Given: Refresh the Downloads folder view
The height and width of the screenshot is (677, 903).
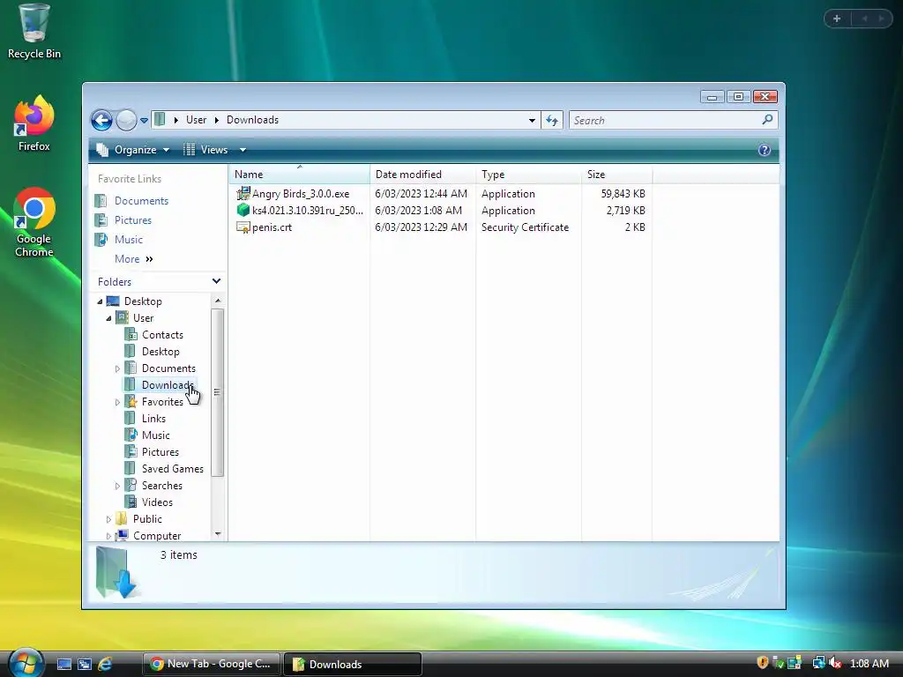Looking at the screenshot, I should point(552,120).
